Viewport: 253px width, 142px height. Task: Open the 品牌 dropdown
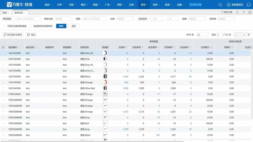197,19
